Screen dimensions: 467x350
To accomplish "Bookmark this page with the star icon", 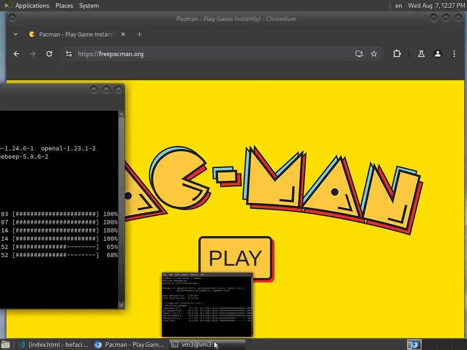I will coord(374,54).
